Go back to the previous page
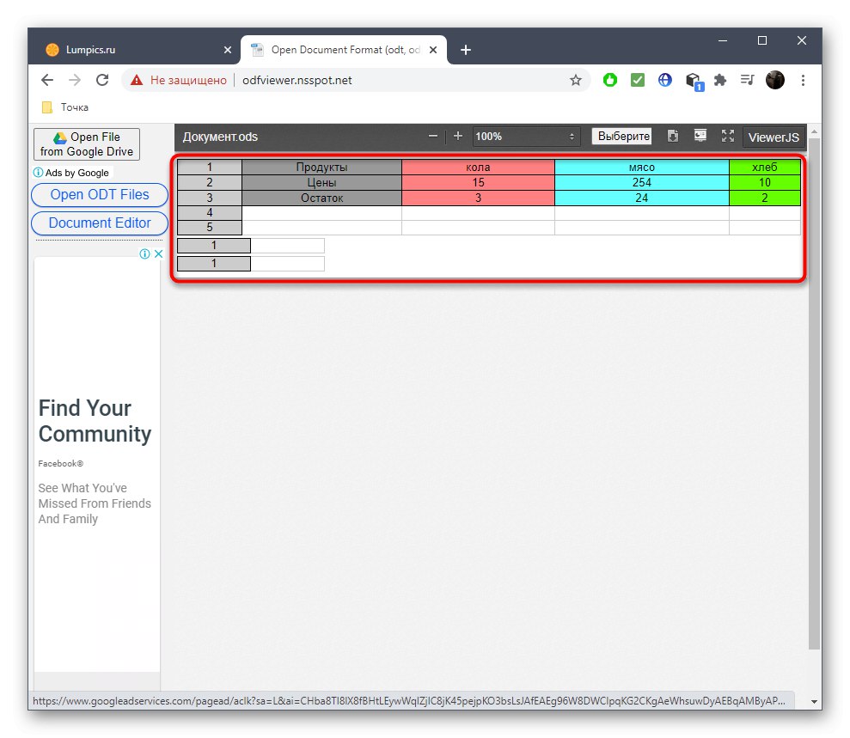This screenshot has width=850, height=738. (47, 80)
